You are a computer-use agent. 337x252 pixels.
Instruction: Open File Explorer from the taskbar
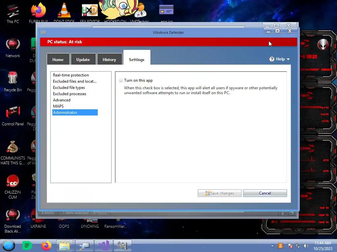pos(65,245)
